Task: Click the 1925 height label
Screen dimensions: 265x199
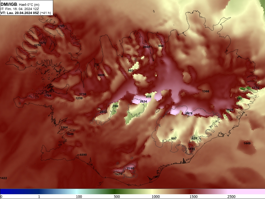Action: pyautogui.click(x=230, y=110)
